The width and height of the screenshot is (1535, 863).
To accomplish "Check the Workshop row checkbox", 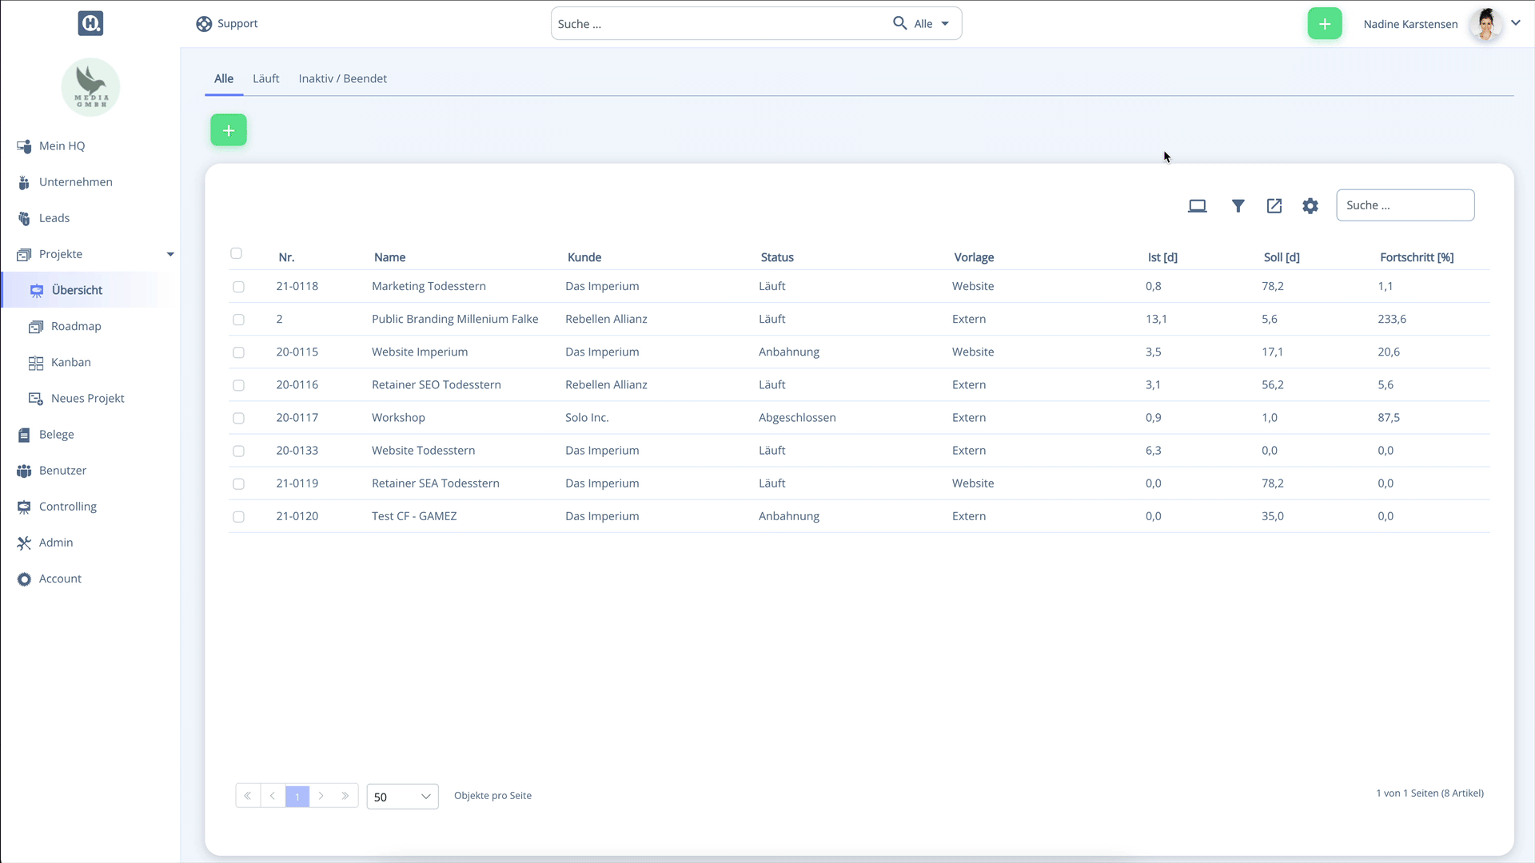I will (238, 418).
